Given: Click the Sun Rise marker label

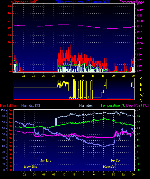Looking at the screenshot, I should coord(46,161).
